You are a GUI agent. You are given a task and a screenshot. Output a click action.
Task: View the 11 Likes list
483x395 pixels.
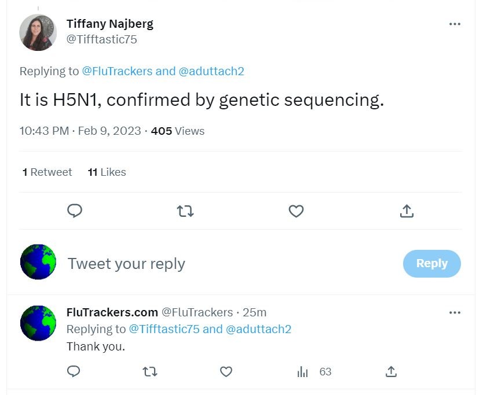click(107, 172)
